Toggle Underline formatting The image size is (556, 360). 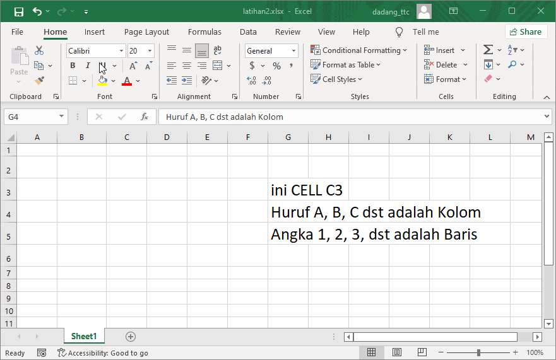point(102,66)
